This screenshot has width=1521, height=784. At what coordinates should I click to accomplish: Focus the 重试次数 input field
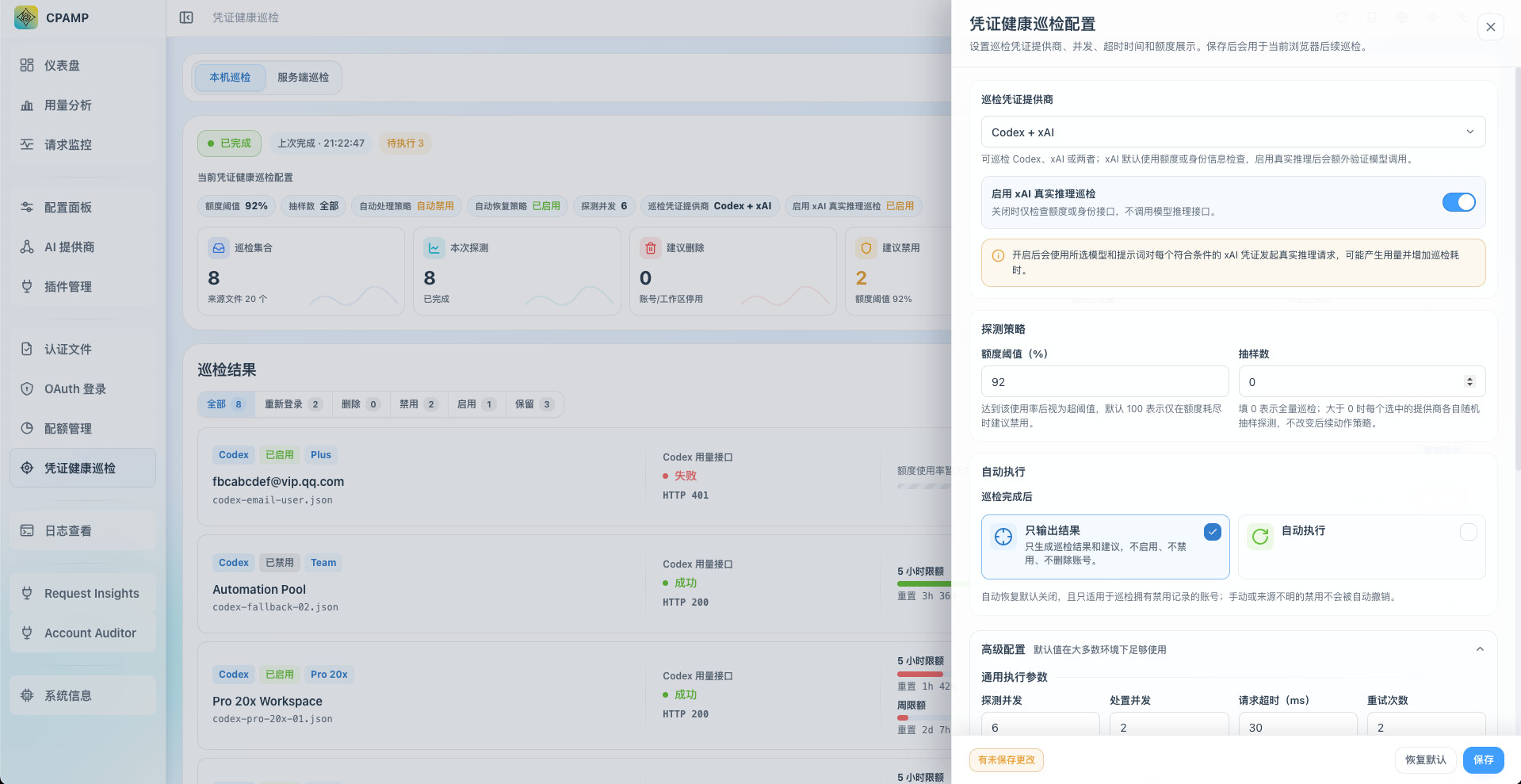pyautogui.click(x=1426, y=724)
